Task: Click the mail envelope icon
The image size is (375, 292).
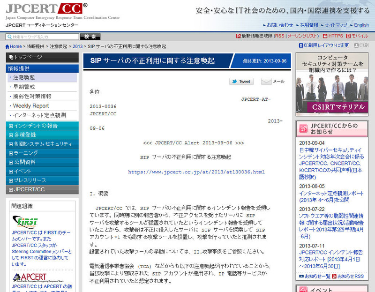Action: click(x=266, y=82)
